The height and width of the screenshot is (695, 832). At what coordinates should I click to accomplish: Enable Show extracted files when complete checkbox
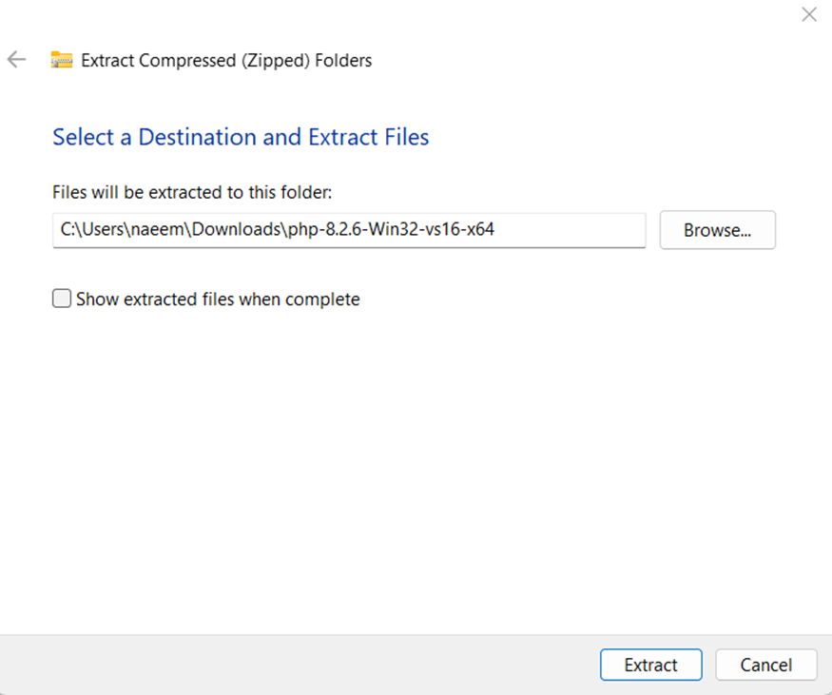pos(62,299)
